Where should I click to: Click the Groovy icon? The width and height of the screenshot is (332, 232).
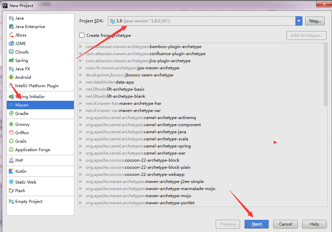pyautogui.click(x=11, y=124)
